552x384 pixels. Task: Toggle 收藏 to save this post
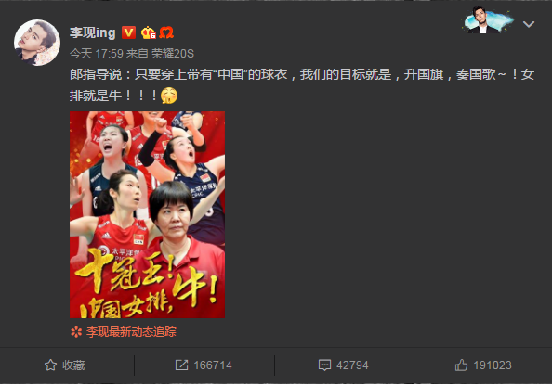click(65, 365)
